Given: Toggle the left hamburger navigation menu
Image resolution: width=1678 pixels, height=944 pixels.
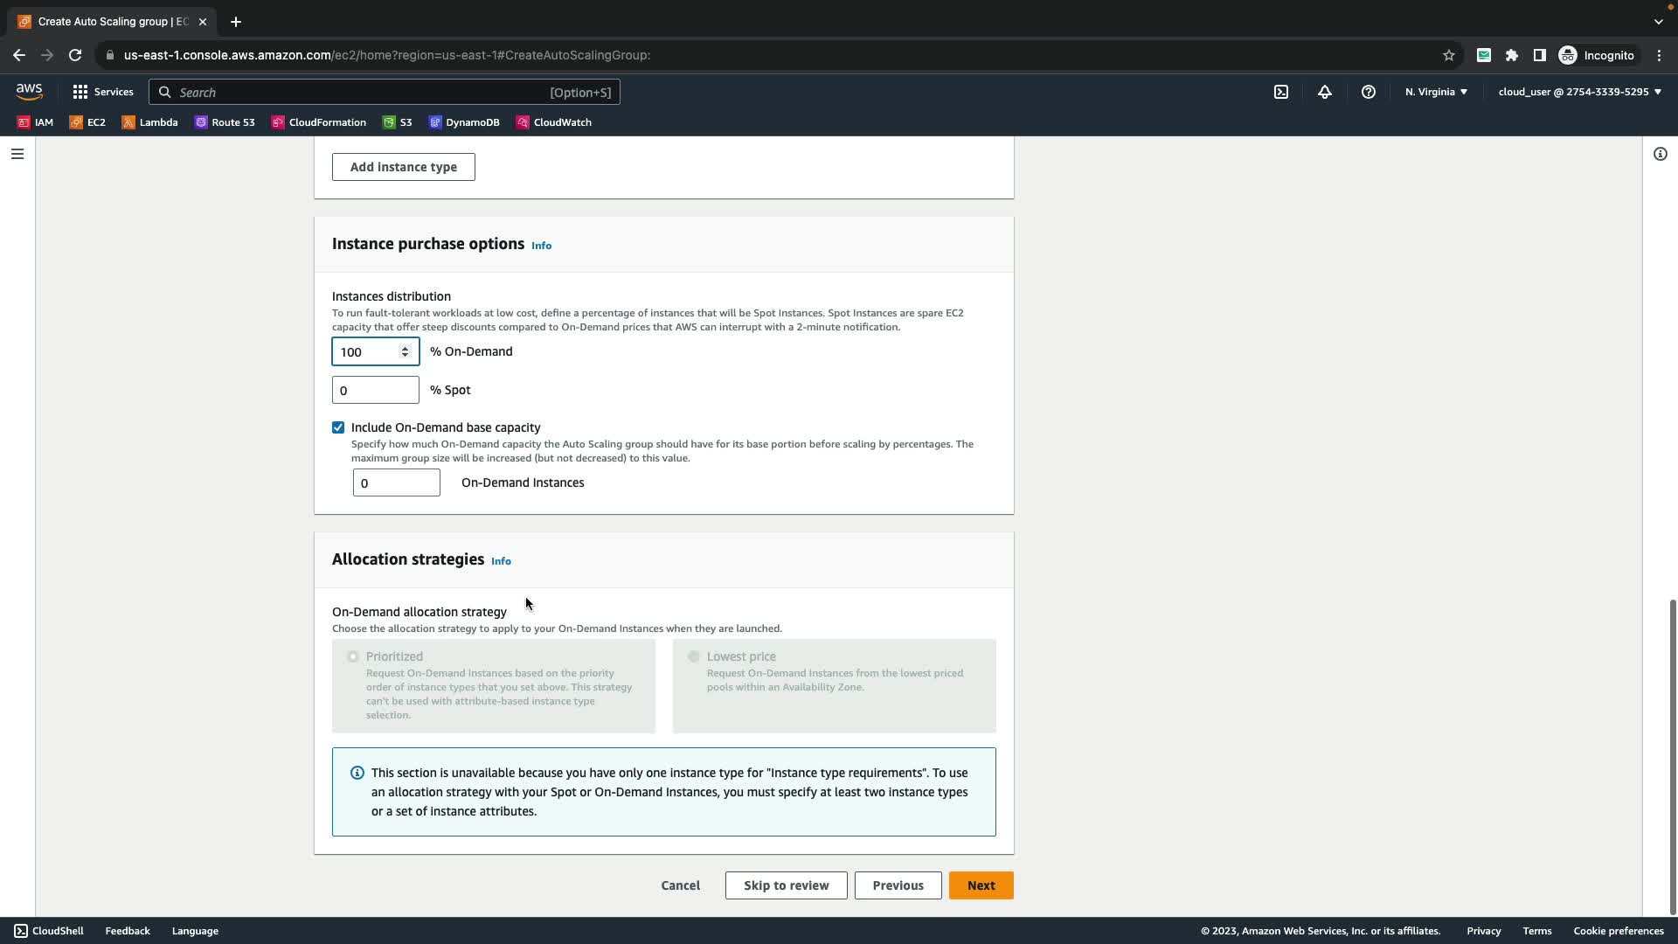Looking at the screenshot, I should click(17, 154).
